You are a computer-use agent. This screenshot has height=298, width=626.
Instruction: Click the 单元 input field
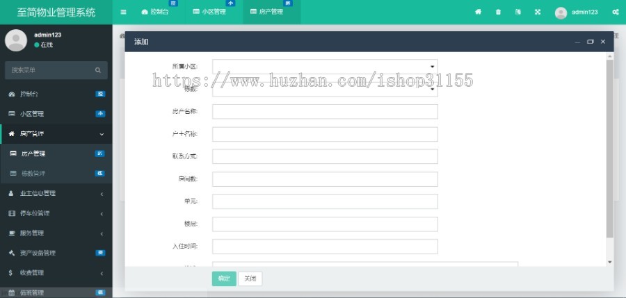[325, 201]
